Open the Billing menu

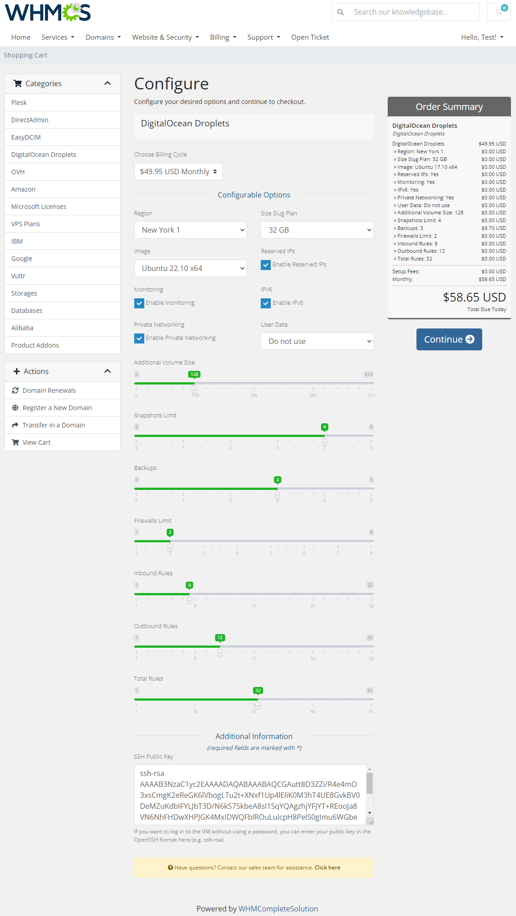pos(223,37)
